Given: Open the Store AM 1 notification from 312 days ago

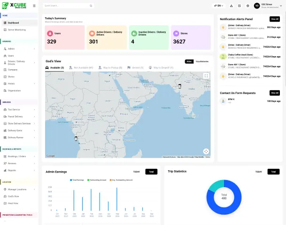Looking at the screenshot, I should point(250,37).
